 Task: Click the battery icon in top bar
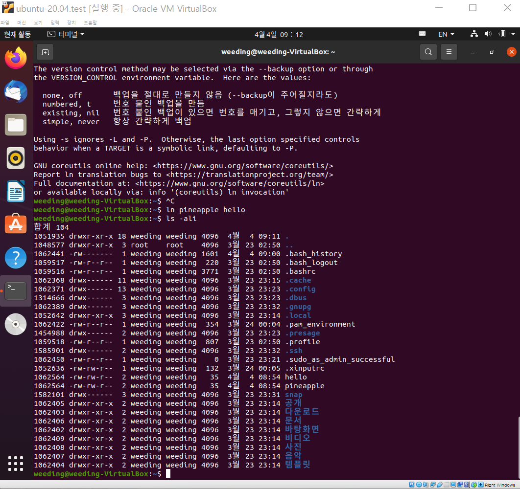(x=502, y=34)
